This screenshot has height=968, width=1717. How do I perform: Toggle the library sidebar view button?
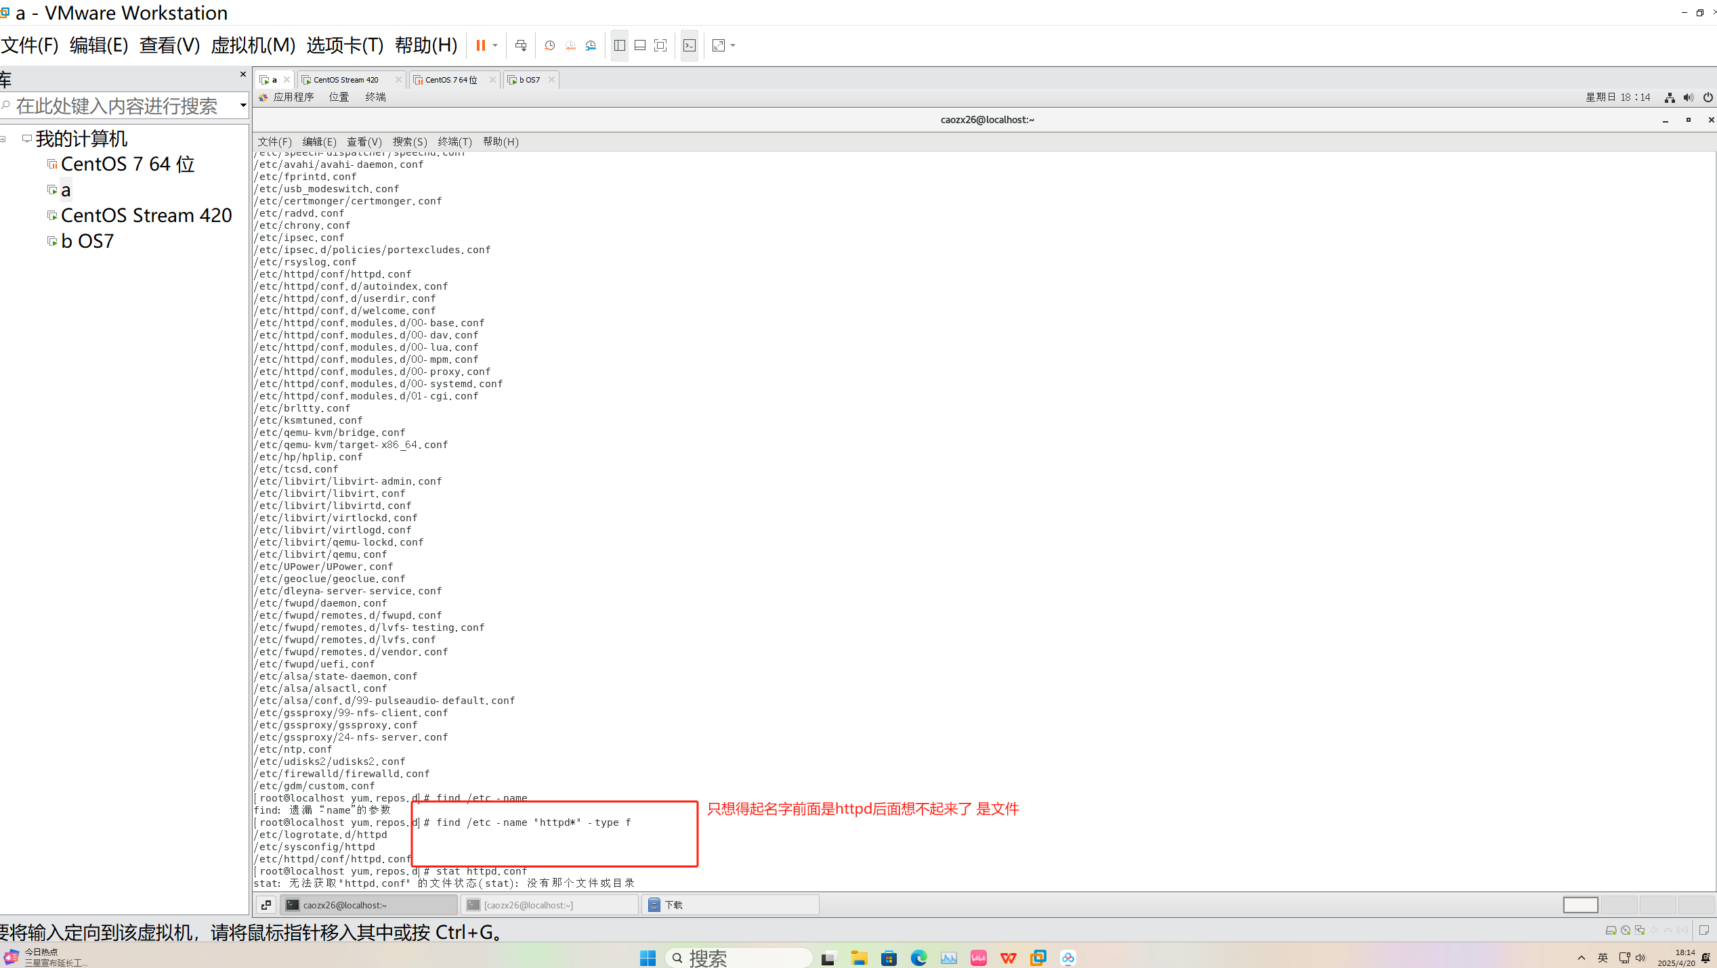(619, 45)
